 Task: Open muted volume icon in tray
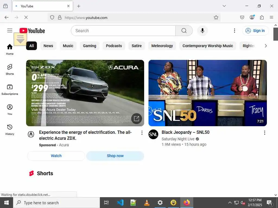click(243, 203)
